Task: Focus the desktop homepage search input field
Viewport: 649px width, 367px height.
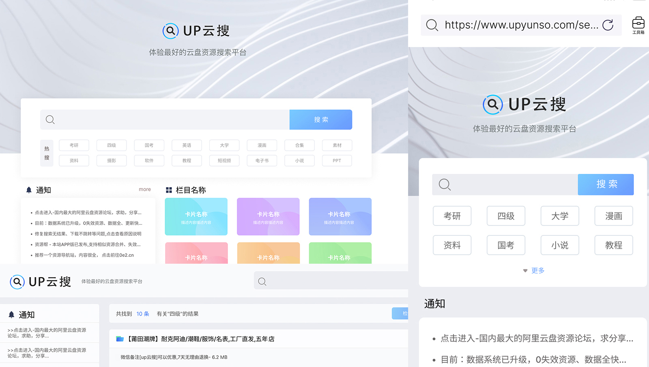Action: point(165,119)
